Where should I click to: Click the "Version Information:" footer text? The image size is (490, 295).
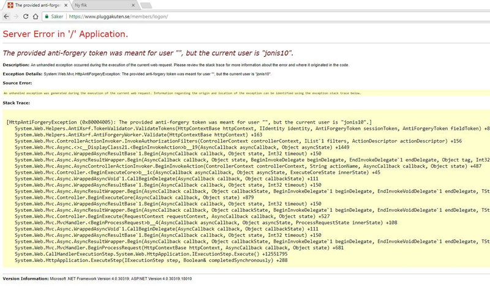point(24,278)
